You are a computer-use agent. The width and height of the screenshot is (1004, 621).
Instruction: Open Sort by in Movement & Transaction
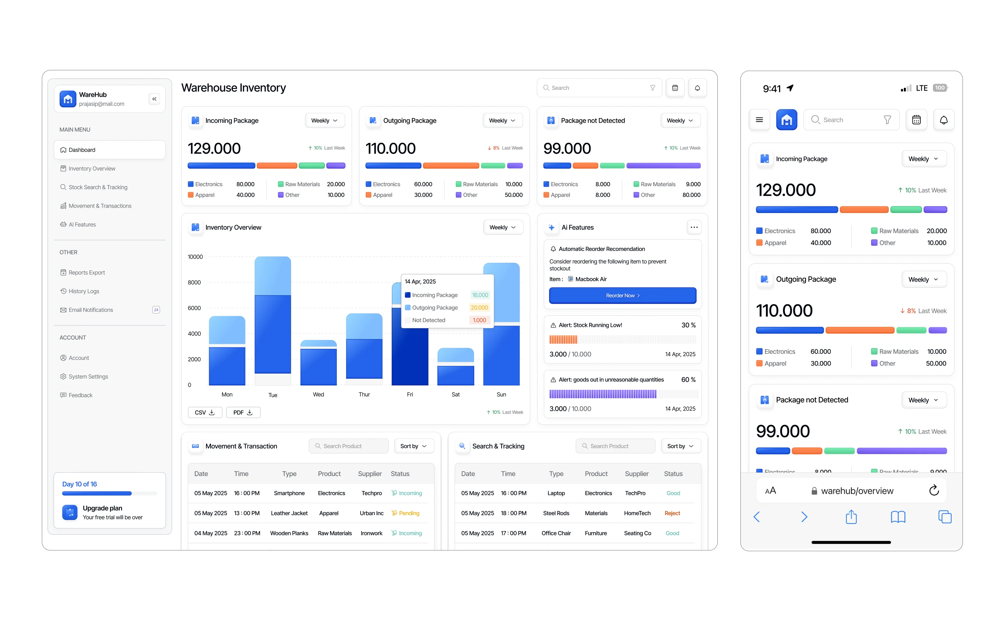414,446
